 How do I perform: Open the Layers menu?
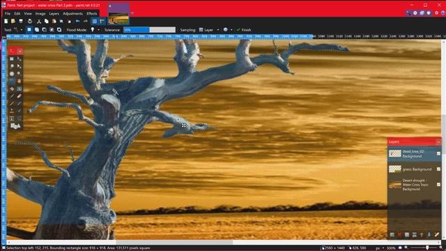tap(54, 13)
